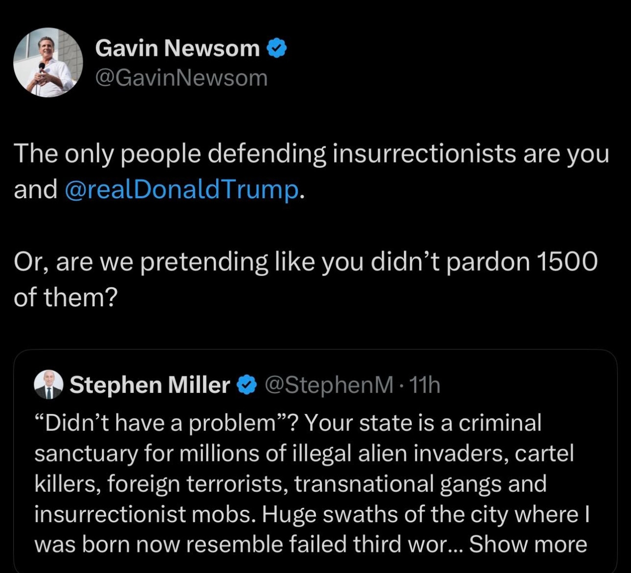Click Gavin Newsom's blue verified badge

coord(277,48)
